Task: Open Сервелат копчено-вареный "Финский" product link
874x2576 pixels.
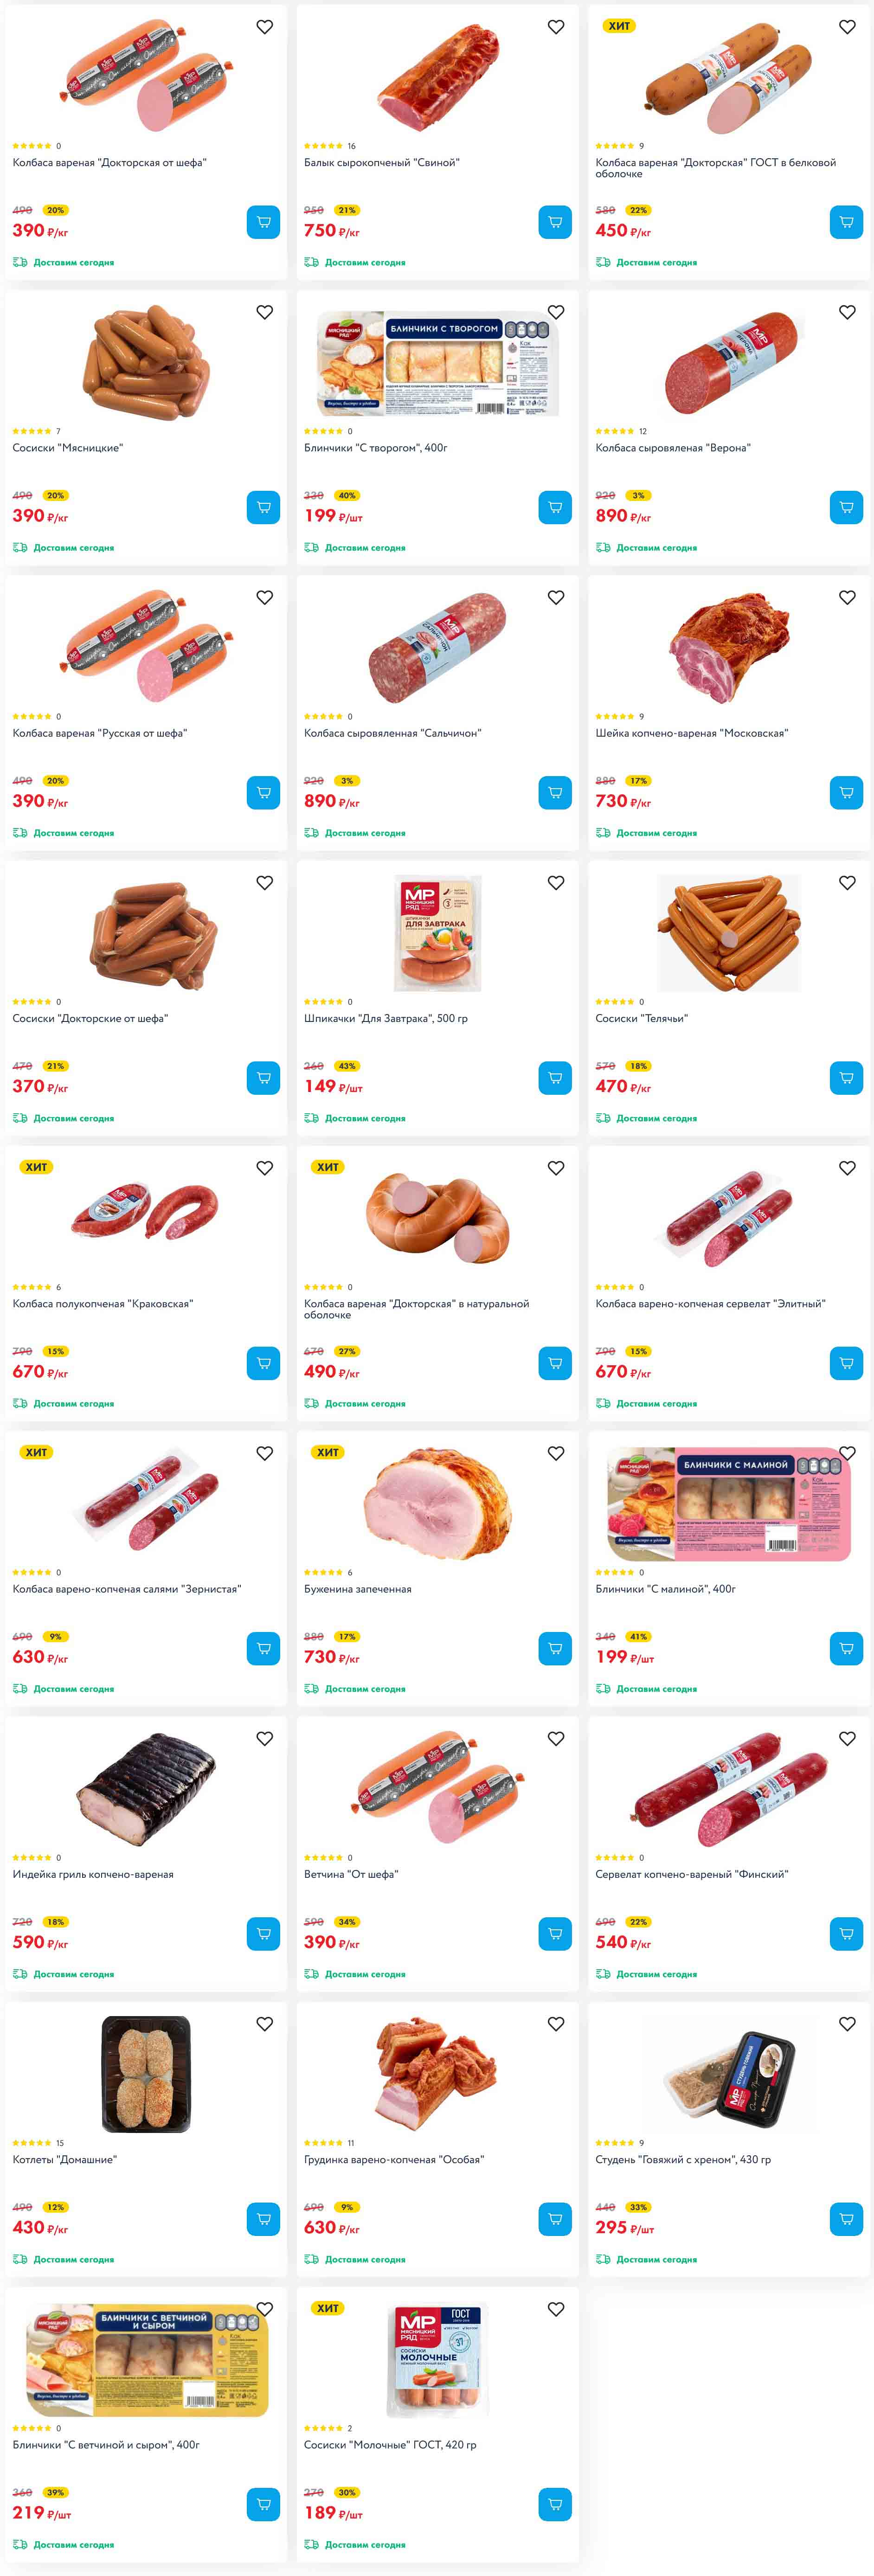Action: pyautogui.click(x=691, y=1874)
